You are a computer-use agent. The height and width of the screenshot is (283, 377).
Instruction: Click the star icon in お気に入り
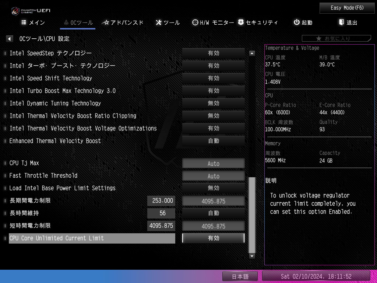318,38
